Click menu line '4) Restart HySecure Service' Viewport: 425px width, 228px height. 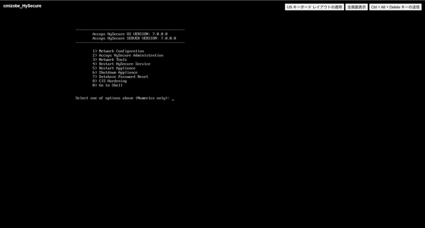(x=121, y=64)
